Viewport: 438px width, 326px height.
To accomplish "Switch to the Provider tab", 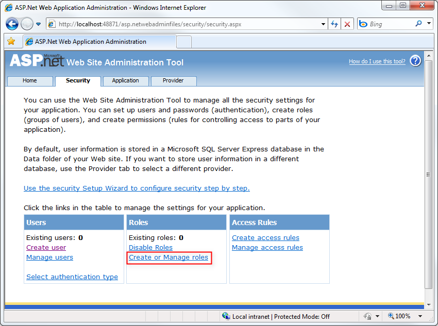I will coord(174,81).
